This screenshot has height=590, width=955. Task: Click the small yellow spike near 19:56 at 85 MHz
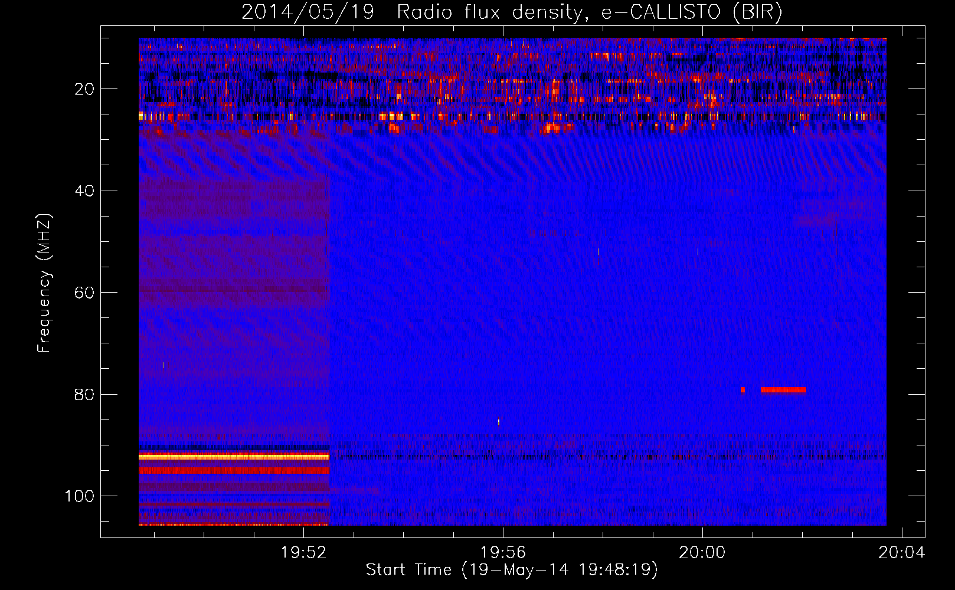(499, 422)
